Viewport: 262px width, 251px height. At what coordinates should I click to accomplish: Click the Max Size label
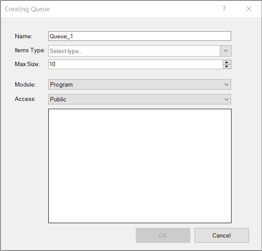(27, 64)
